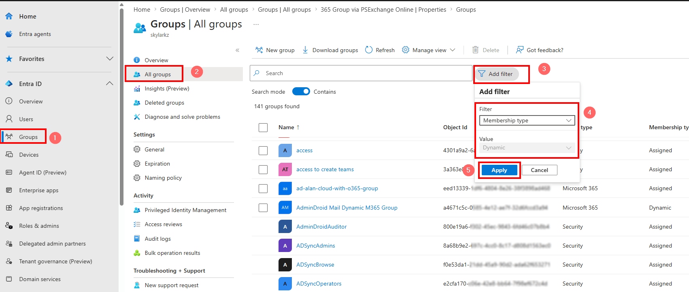Click the Audit logs icon
689x292 pixels.
137,239
